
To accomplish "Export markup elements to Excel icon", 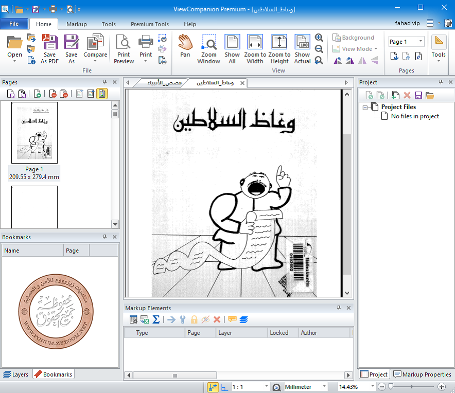I will pos(145,319).
